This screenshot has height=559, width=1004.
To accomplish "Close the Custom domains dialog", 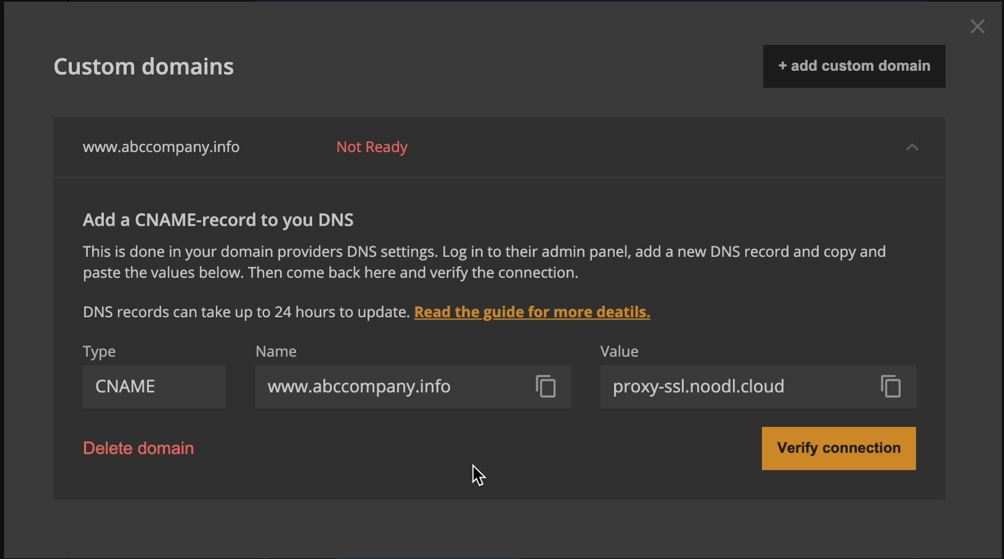I will pyautogui.click(x=977, y=27).
